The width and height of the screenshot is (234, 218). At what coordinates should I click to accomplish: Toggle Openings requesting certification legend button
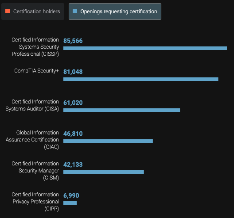click(115, 11)
